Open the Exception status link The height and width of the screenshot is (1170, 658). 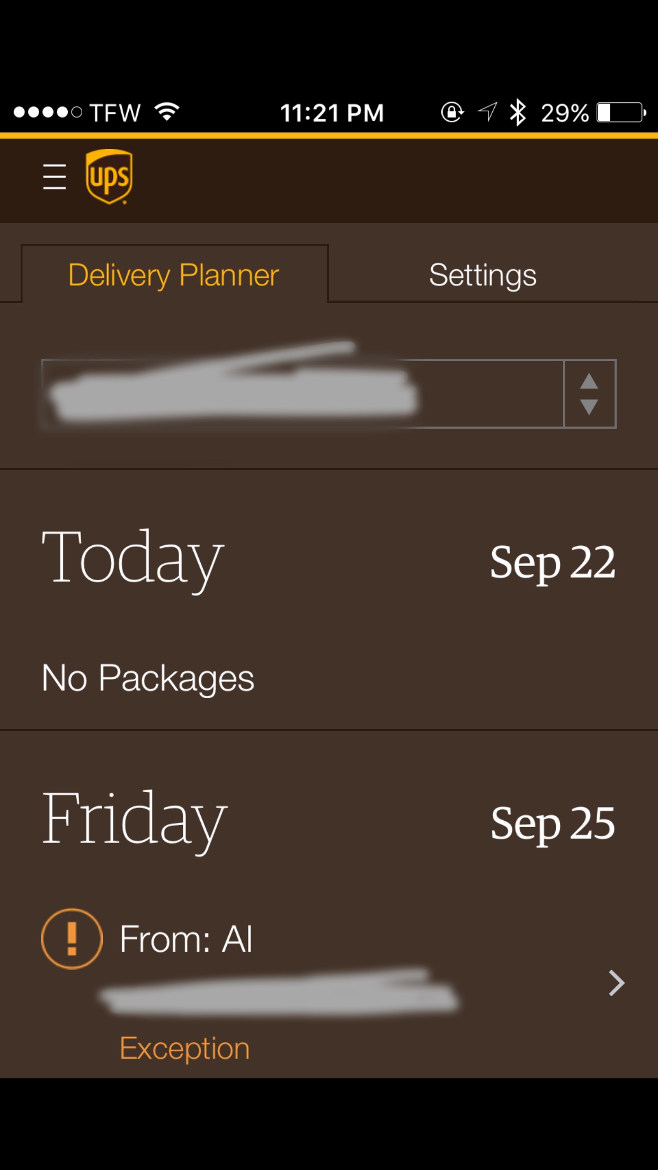pos(184,1048)
